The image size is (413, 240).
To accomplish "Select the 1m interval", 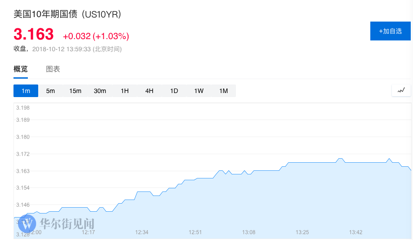I will click(x=26, y=91).
